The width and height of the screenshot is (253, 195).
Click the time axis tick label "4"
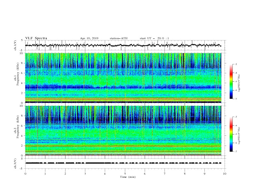pyautogui.click(x=105, y=174)
